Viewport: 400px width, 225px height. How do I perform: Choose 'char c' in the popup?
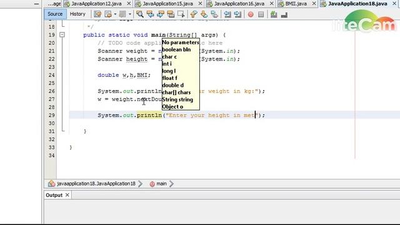169,57
